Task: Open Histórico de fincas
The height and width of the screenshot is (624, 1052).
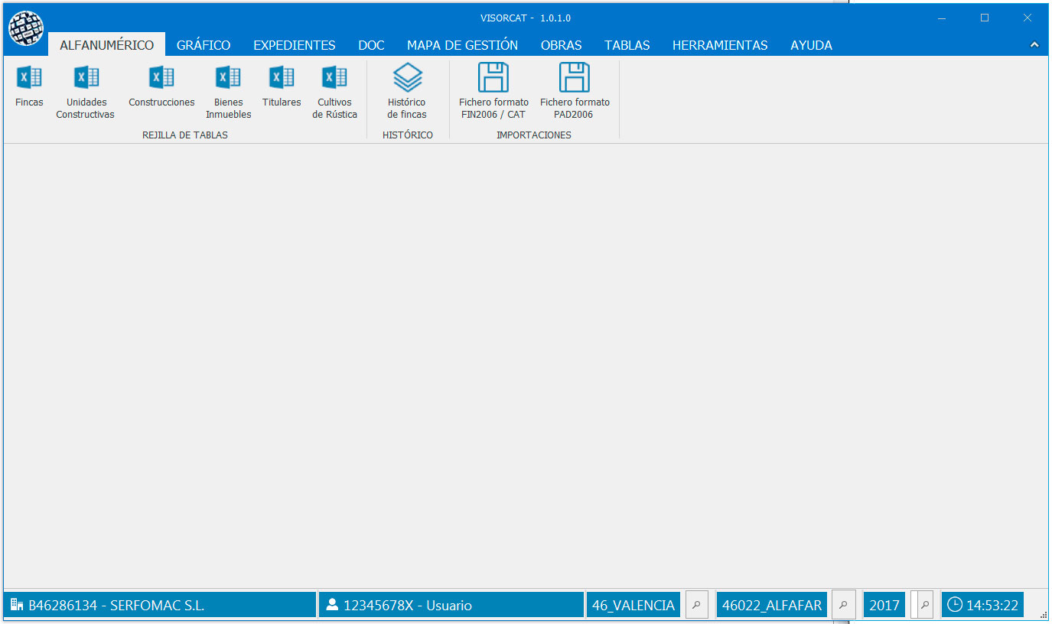Action: pos(407,92)
